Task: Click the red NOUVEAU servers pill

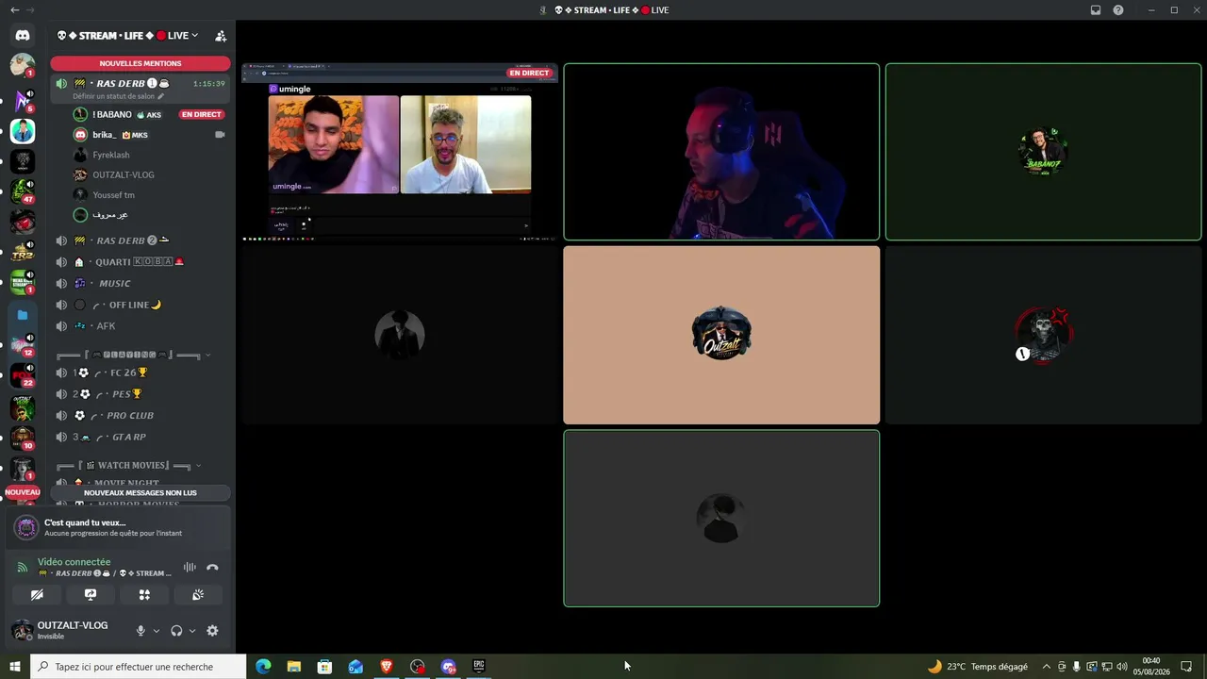Action: [23, 492]
